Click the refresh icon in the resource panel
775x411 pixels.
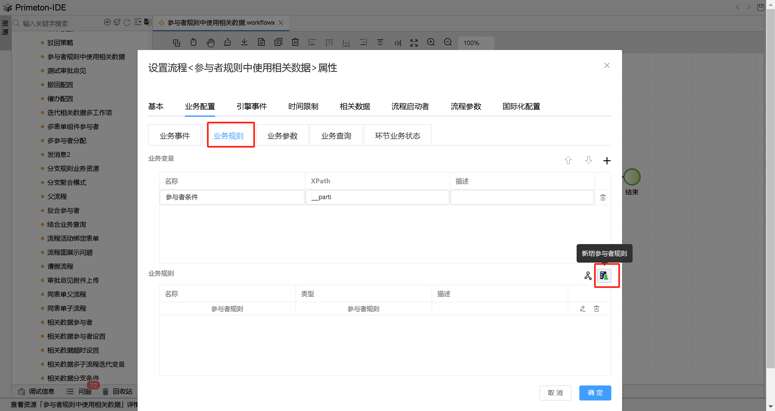pos(127,23)
